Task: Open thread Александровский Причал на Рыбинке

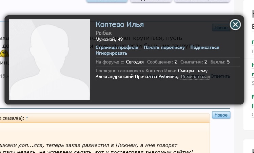Action: pyautogui.click(x=136, y=77)
